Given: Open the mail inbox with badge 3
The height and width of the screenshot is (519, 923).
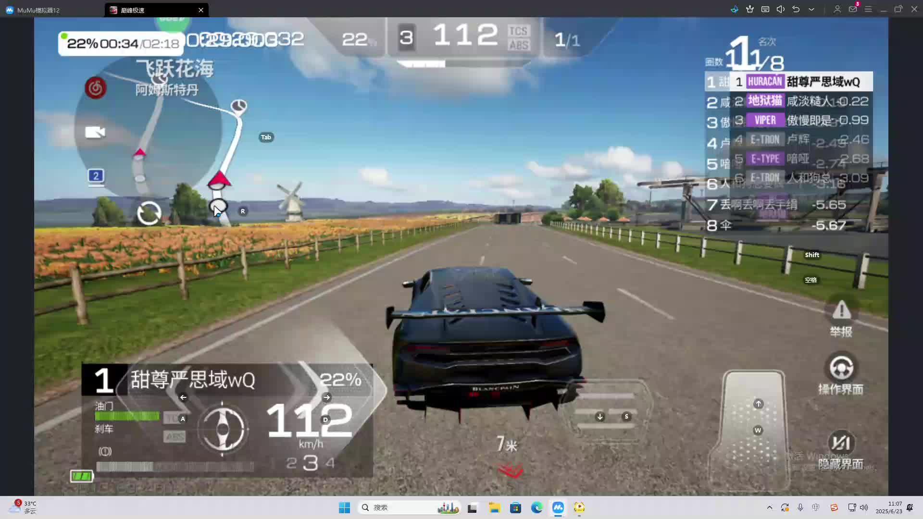Looking at the screenshot, I should click(x=853, y=9).
